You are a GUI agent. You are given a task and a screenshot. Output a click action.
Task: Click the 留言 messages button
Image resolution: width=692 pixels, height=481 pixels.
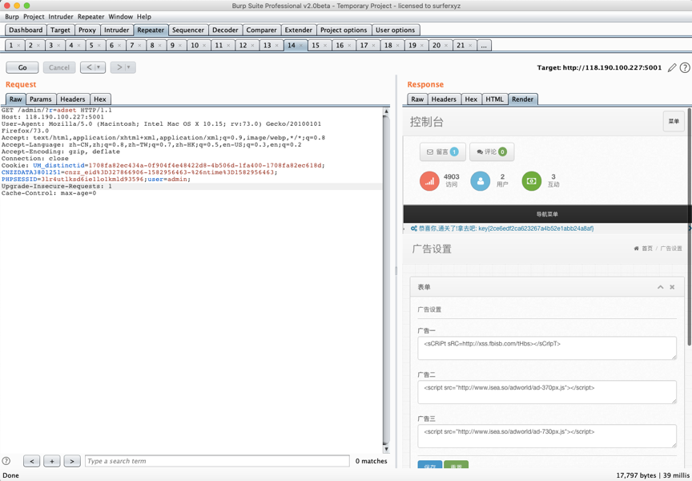pyautogui.click(x=442, y=152)
